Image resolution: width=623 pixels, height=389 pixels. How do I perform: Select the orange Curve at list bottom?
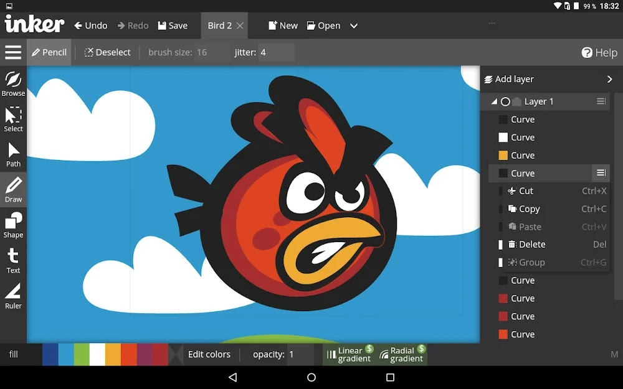click(548, 334)
